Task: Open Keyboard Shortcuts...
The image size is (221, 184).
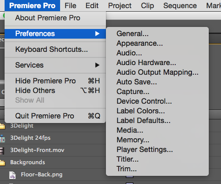Action: tap(55, 49)
